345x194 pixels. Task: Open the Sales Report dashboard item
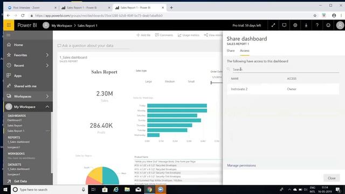click(x=15, y=126)
